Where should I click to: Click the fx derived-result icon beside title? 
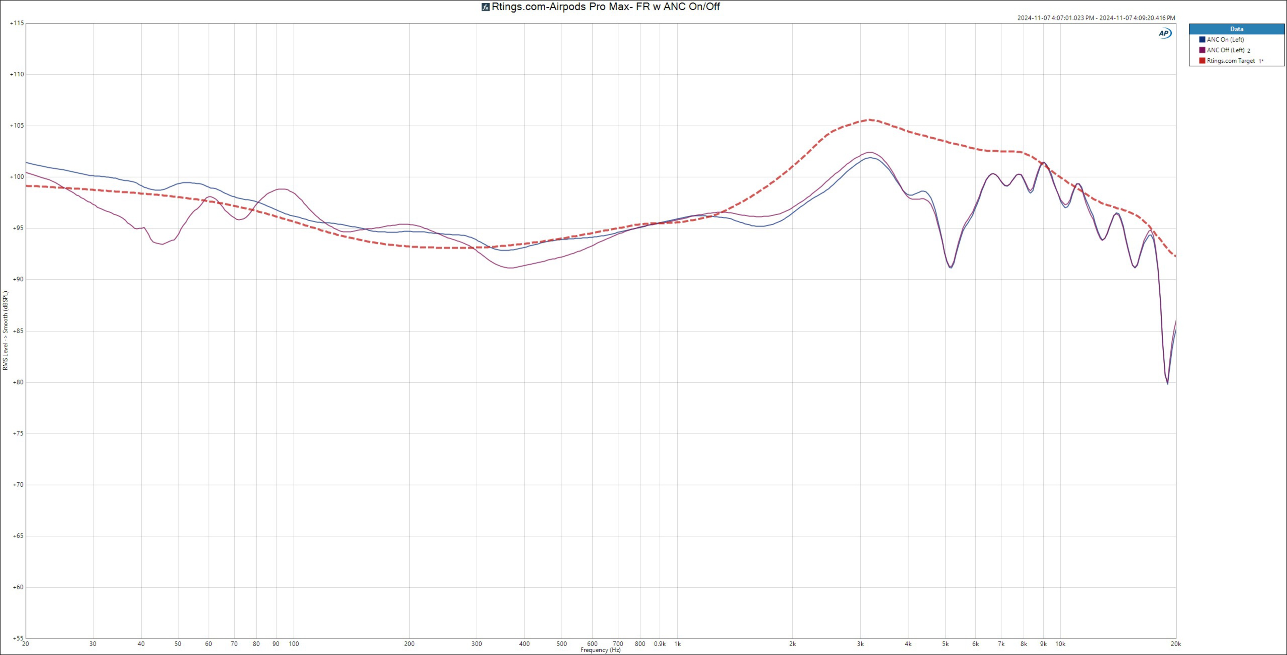tap(485, 7)
